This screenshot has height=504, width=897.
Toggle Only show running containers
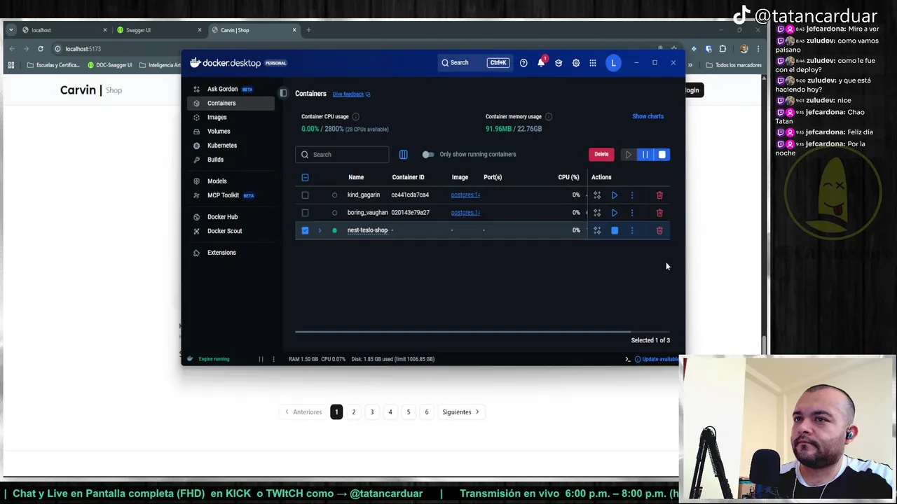[x=428, y=155]
